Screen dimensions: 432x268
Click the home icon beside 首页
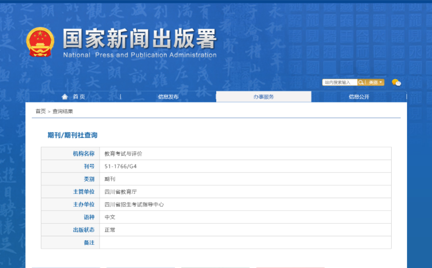click(x=65, y=96)
